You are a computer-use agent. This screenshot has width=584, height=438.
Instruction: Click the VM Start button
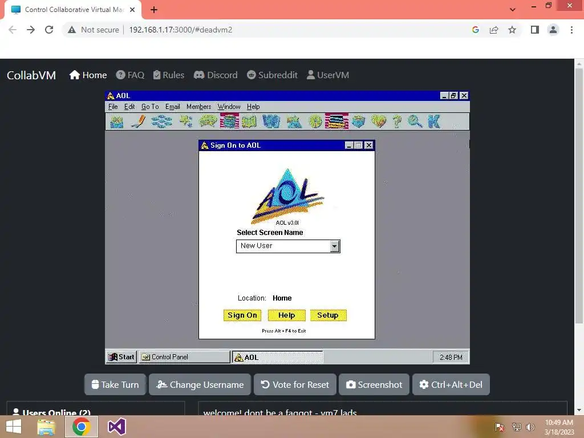[x=121, y=357]
